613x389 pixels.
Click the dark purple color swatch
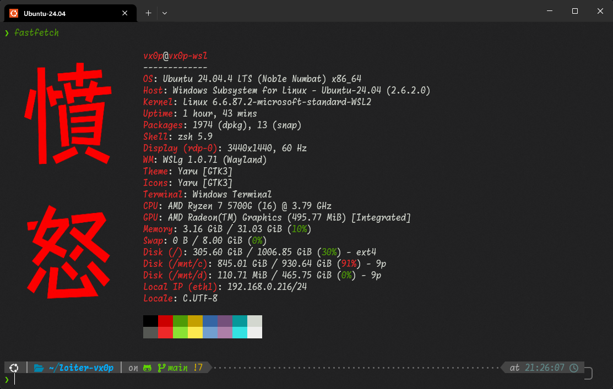coord(225,321)
